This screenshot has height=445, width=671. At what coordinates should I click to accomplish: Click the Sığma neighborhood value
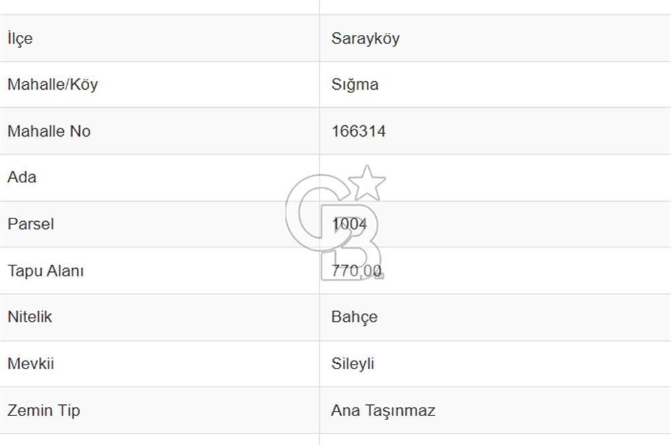point(354,84)
